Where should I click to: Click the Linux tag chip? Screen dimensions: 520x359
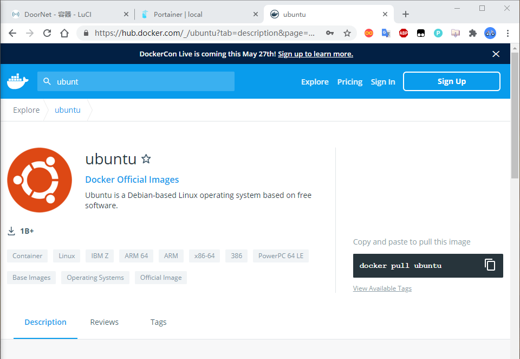pyautogui.click(x=67, y=256)
